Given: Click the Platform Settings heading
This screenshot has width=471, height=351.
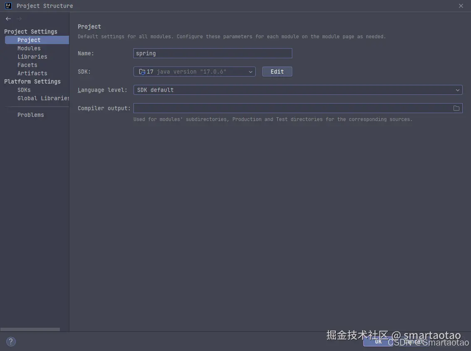Looking at the screenshot, I should point(32,82).
